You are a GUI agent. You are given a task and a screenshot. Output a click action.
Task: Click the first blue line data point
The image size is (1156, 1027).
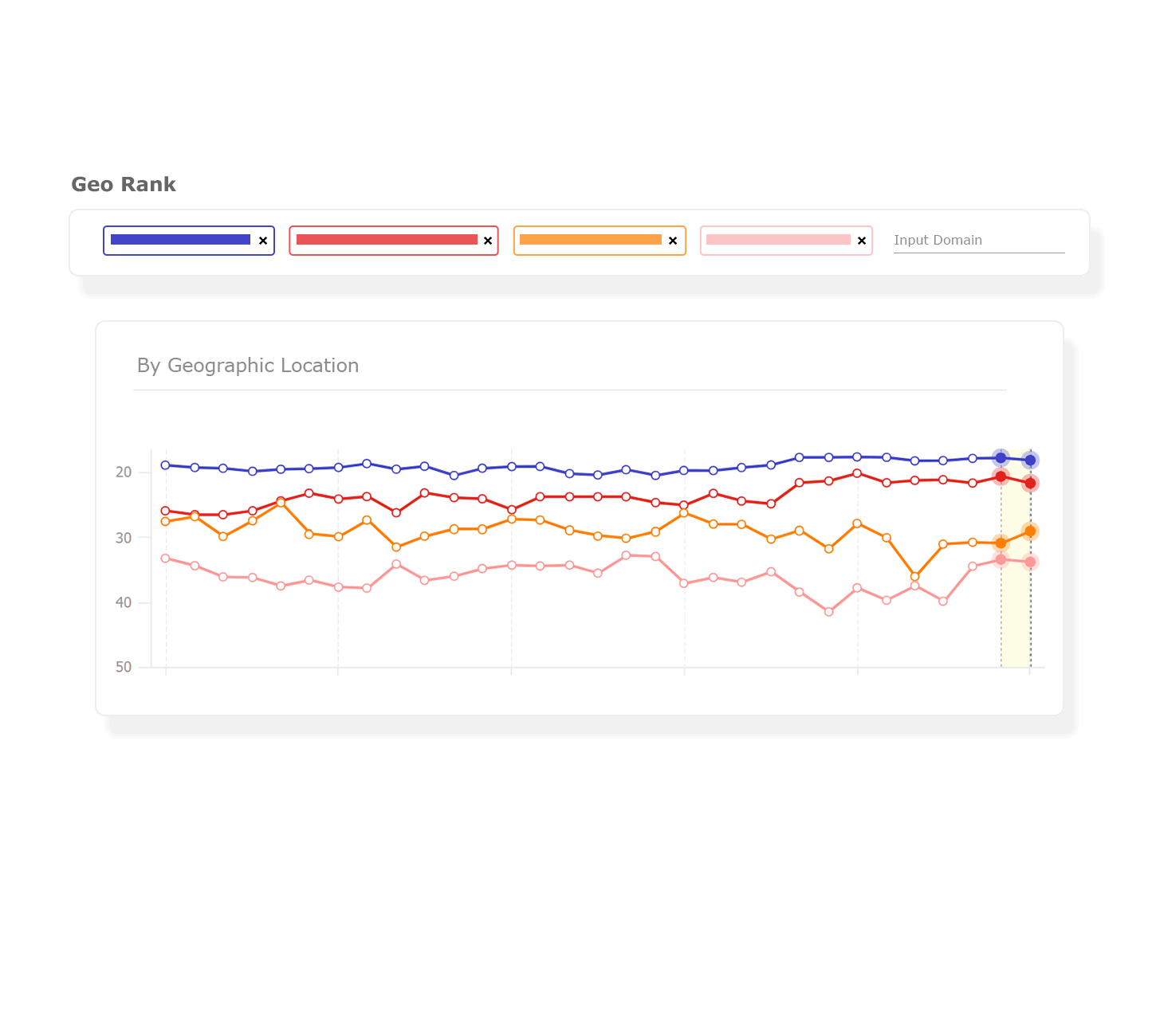(x=166, y=465)
